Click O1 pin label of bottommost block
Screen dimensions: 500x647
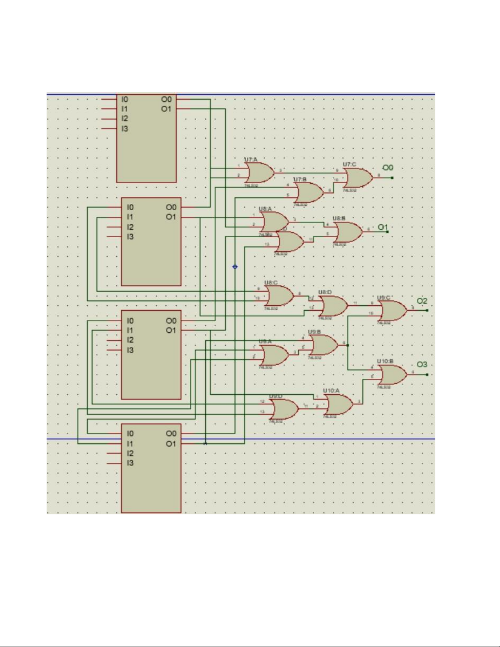(x=171, y=444)
